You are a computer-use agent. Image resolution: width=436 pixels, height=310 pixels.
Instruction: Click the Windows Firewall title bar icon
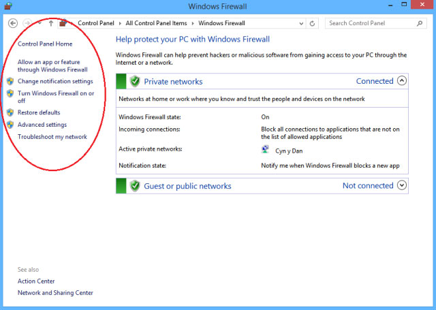pos(8,6)
